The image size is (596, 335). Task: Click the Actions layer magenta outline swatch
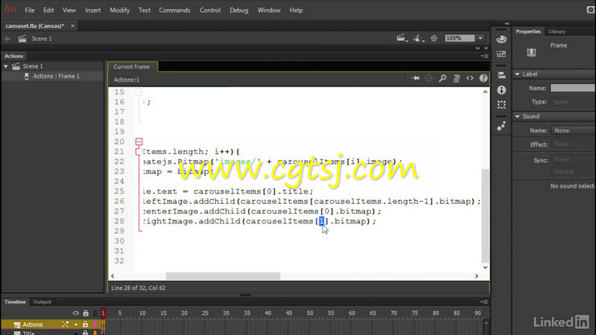(x=95, y=324)
